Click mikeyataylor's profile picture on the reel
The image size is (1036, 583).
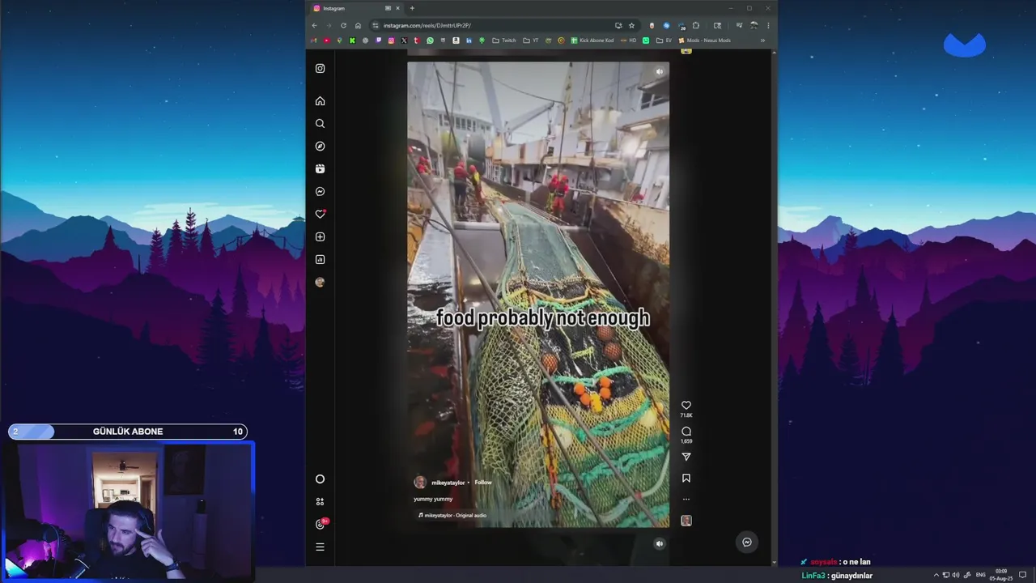[420, 483]
